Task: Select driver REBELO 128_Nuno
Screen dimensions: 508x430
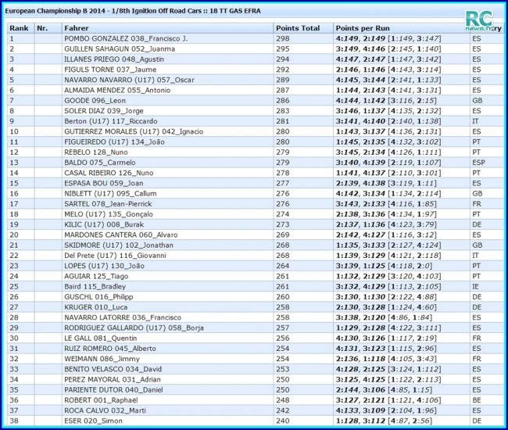Action: [96, 152]
